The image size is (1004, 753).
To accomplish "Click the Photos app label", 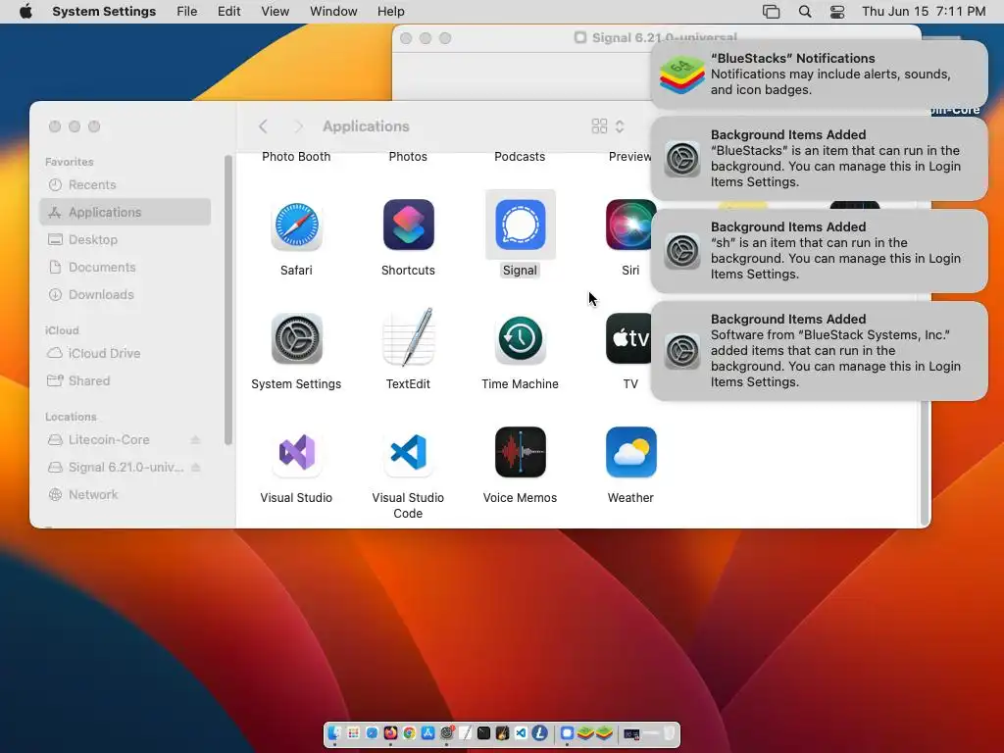I will pyautogui.click(x=408, y=157).
